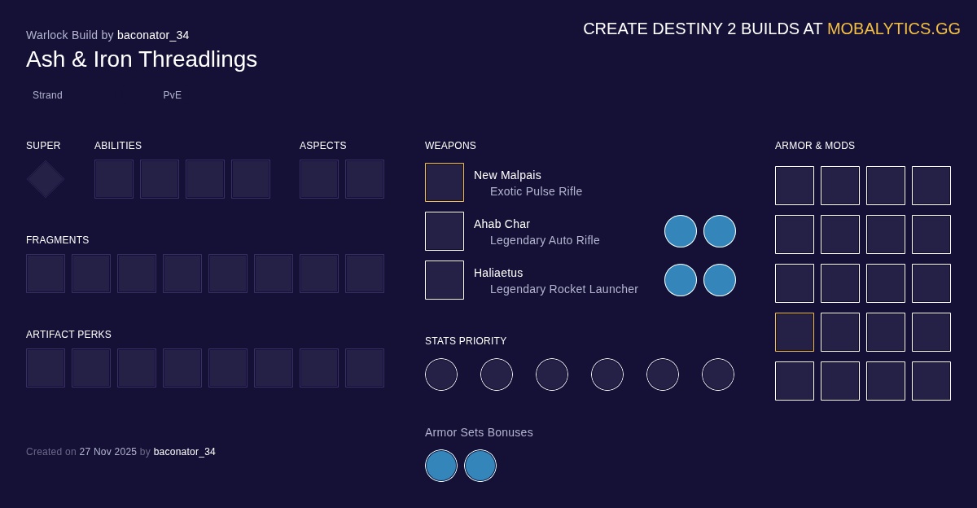Viewport: 977px width, 508px height.
Task: Click the Super diamond icon slot
Action: 46,179
